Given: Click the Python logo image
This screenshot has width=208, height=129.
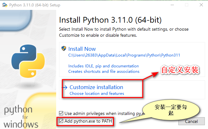Looking at the screenshot, I should pyautogui.click(x=28, y=61).
